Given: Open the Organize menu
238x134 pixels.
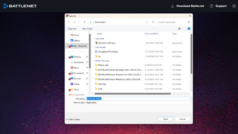Looking at the screenshot, I should [72, 29].
